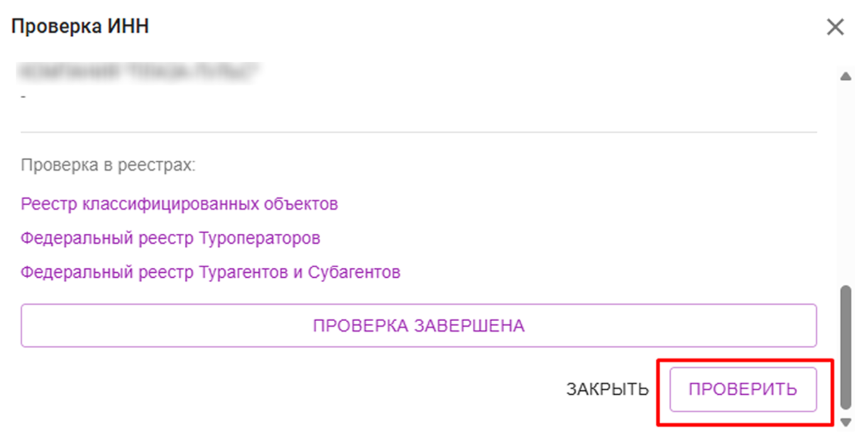Start the INN verification via ПРОВЕРИТЬ
The image size is (855, 445).
point(744,388)
